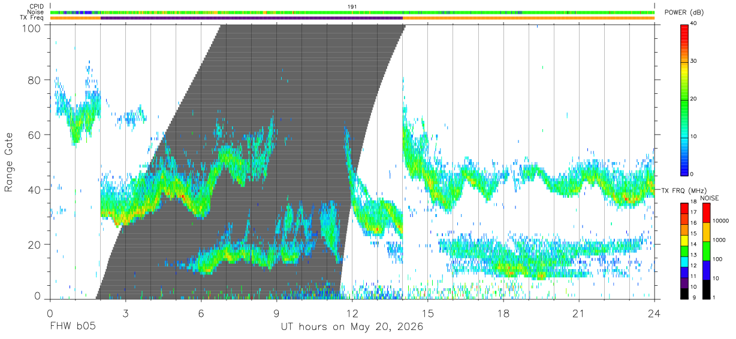
Task: Click the noise color strip above plot
Action: point(352,12)
